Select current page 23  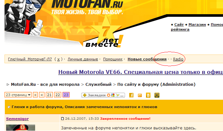(66, 95)
